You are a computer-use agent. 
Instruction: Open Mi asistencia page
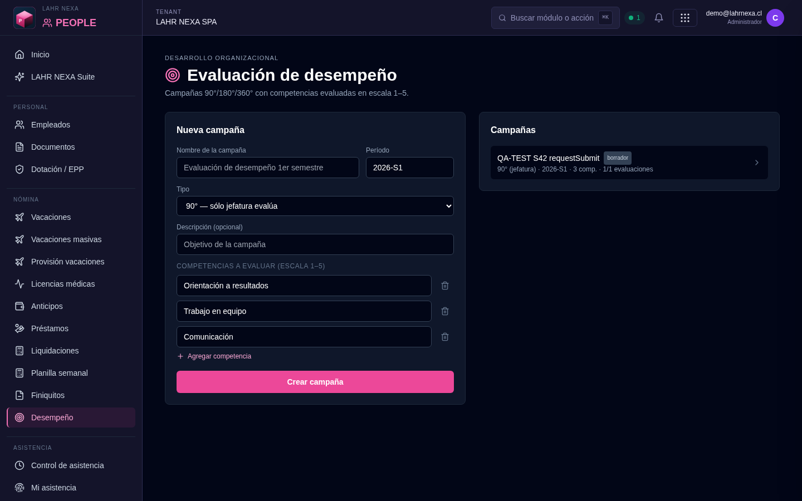pyautogui.click(x=71, y=488)
